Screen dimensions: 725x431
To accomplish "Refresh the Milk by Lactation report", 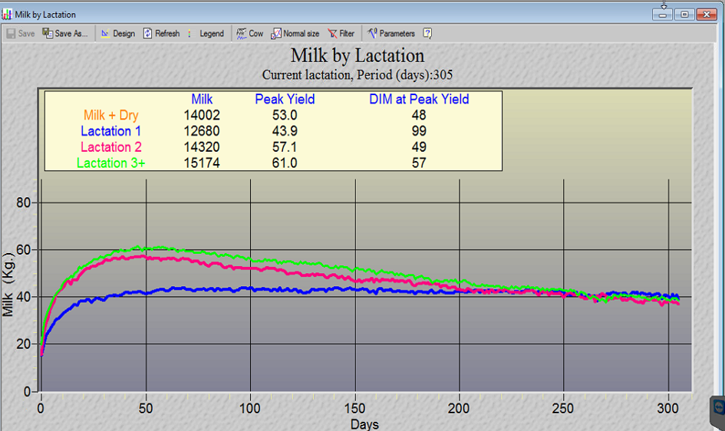I will [x=161, y=33].
